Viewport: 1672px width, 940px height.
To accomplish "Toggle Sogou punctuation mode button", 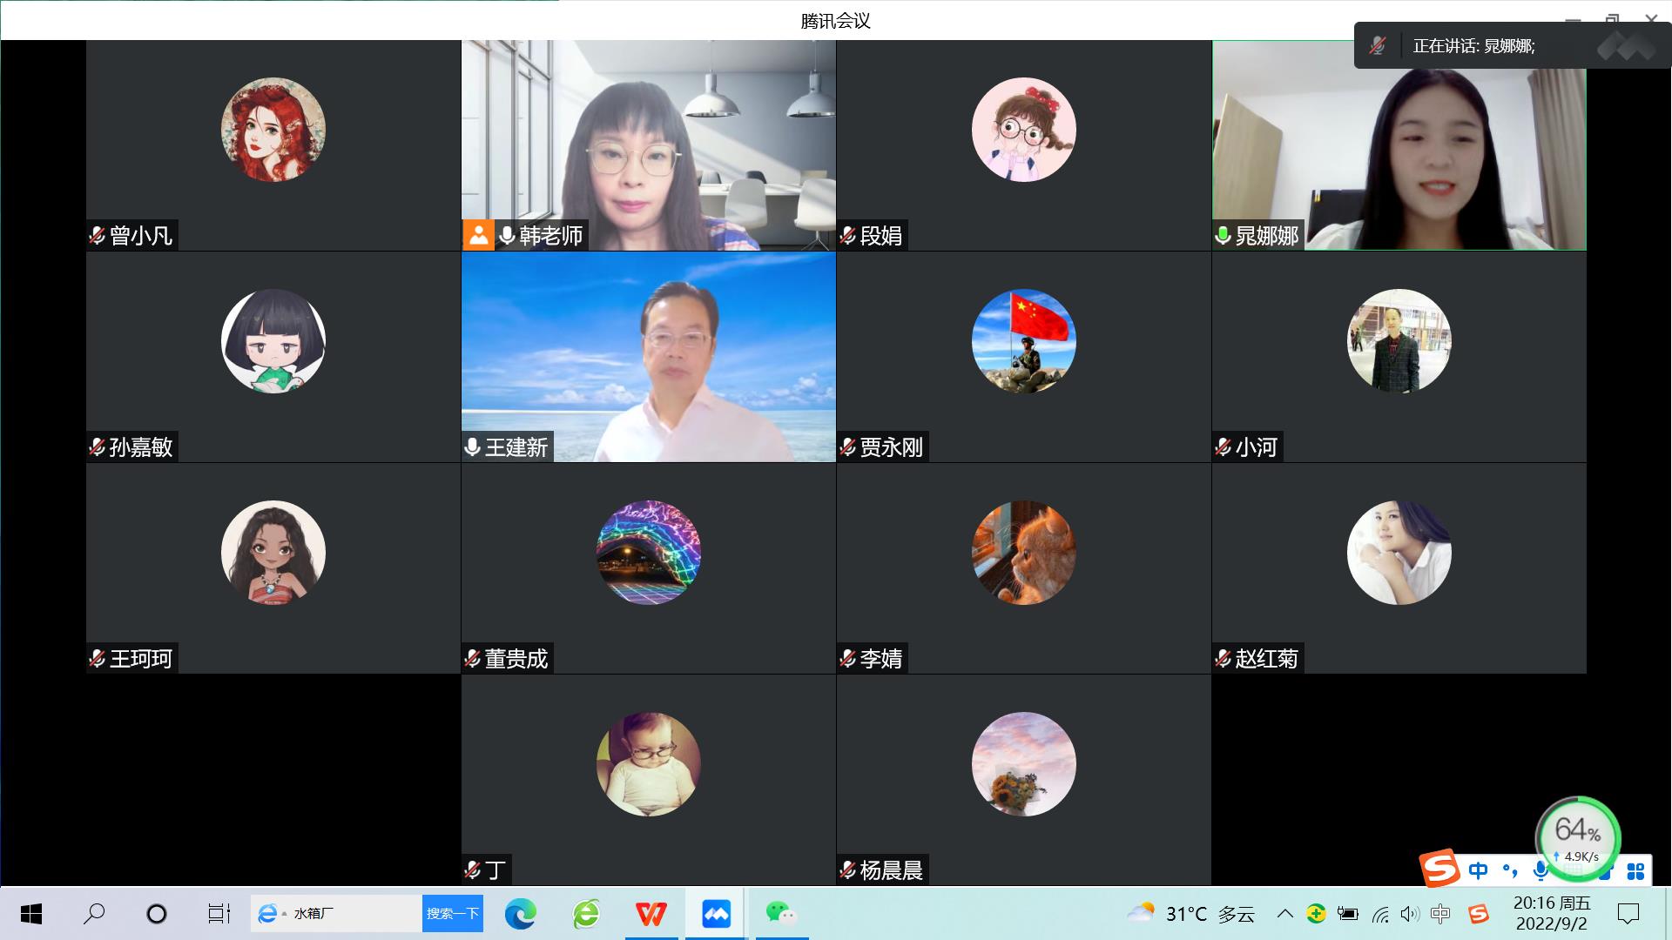I will pyautogui.click(x=1509, y=870).
